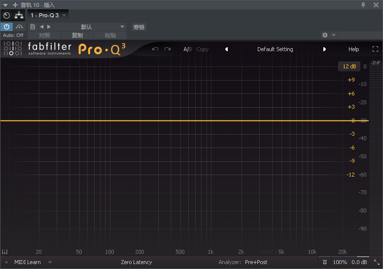383x269 pixels.
Task: Click the plus add-insert icon
Action: coord(15,5)
